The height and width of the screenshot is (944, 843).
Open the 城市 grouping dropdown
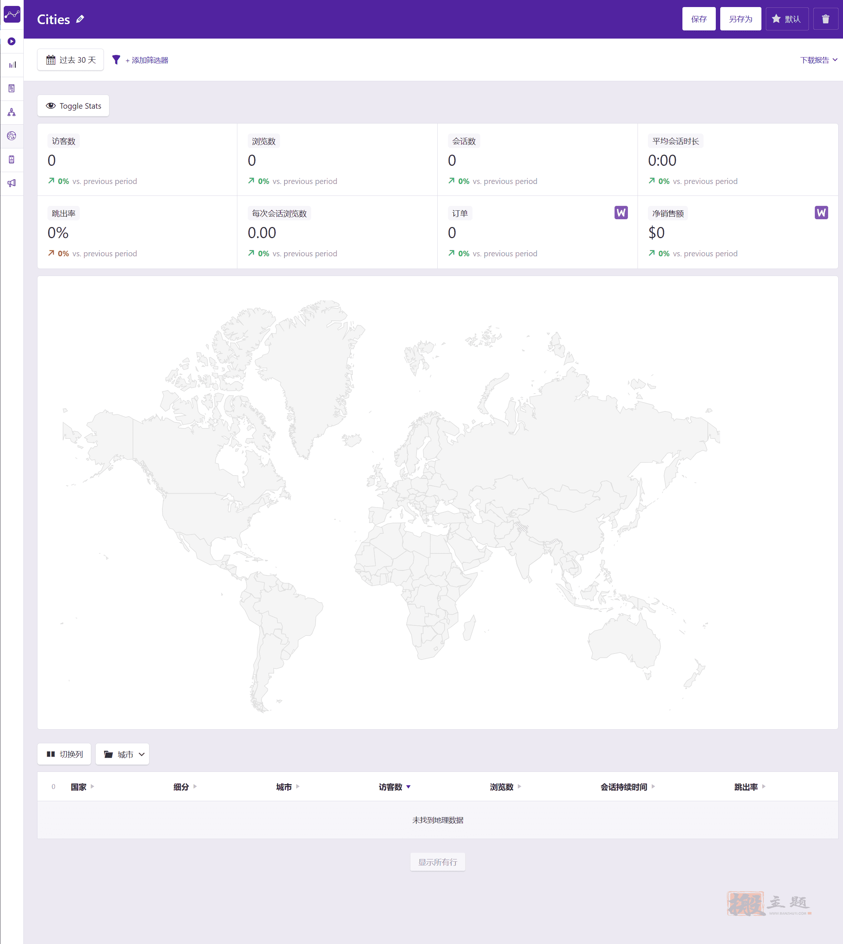click(123, 754)
